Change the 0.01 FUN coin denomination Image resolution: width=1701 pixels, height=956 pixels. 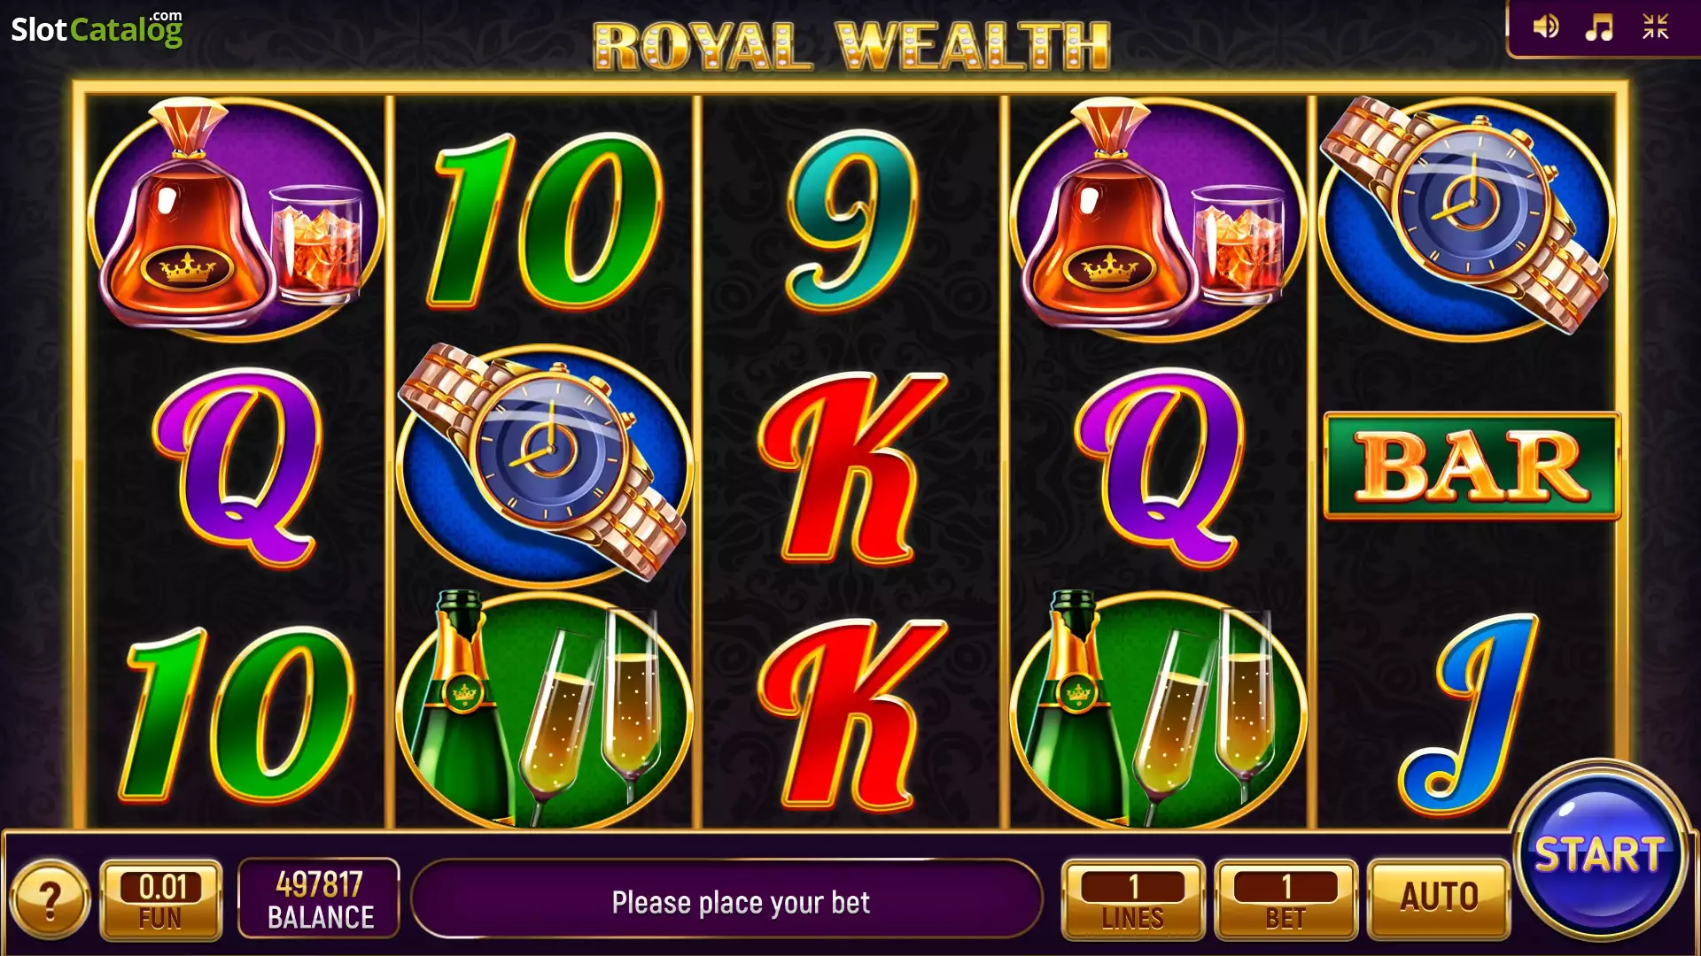click(x=161, y=899)
